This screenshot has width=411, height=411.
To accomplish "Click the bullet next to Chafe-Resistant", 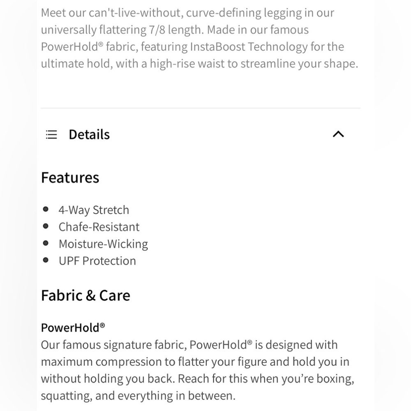I will pos(45,226).
